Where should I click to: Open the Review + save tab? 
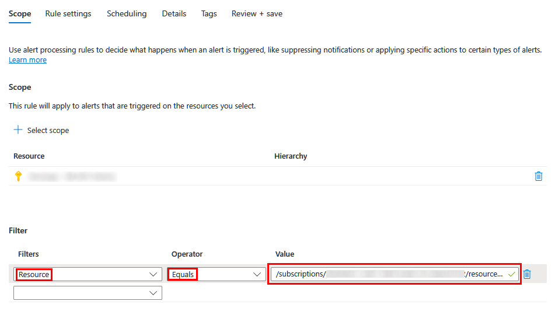257,13
